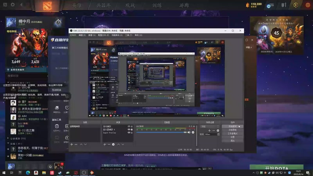This screenshot has width=313, height=176.
Task: Click the transition duration 300ms stepper
Action: 218,134
